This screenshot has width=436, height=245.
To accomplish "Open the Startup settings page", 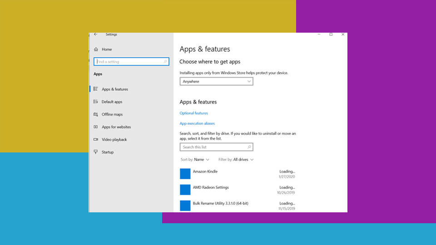I will pos(108,152).
